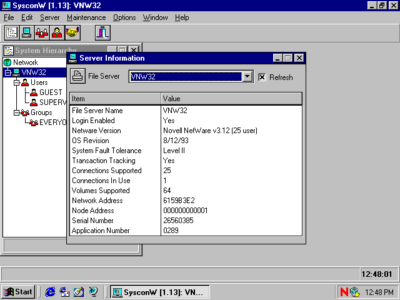Click the red Novell N tray icon
The width and height of the screenshot is (400, 300).
point(344,292)
